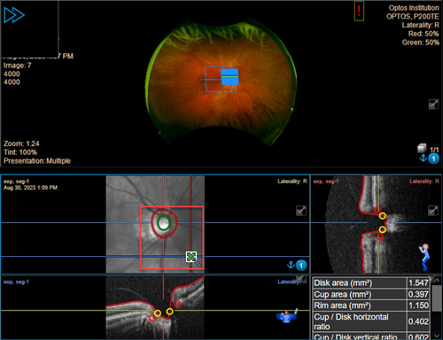This screenshot has width=443, height=340.
Task: Select the Disk area (mm²) row
Action: click(371, 282)
